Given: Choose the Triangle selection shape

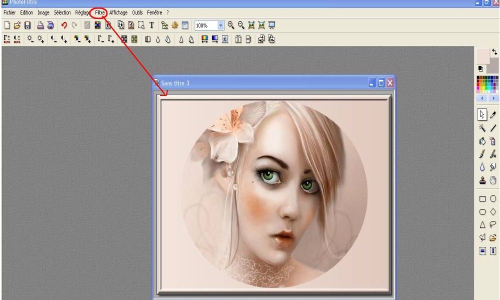Looking at the screenshot, I should point(482,224).
